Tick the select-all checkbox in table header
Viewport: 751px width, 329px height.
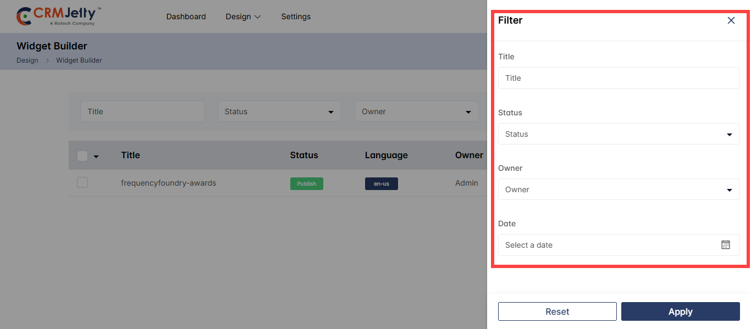[x=82, y=156]
